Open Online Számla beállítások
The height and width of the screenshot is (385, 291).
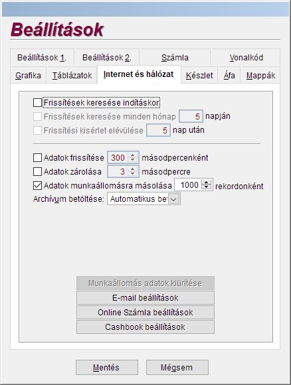pos(145,313)
